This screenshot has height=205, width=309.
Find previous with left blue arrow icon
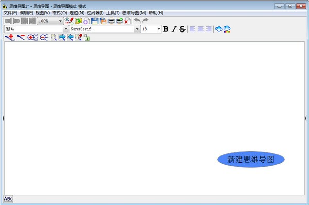[70, 37]
